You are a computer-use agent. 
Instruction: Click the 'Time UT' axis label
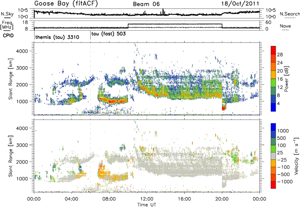click(x=147, y=205)
